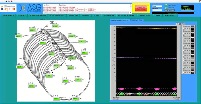The width and height of the screenshot is (201, 104).
Task: Open the VACUUM SYSTEM tab
Action: 109,16
